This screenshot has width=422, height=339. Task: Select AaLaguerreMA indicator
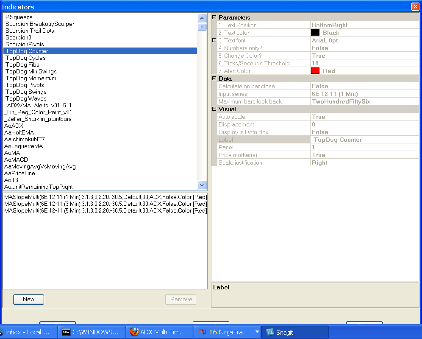(100, 146)
